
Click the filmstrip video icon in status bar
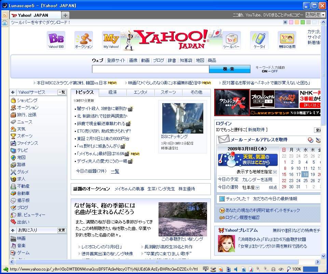[229, 269]
